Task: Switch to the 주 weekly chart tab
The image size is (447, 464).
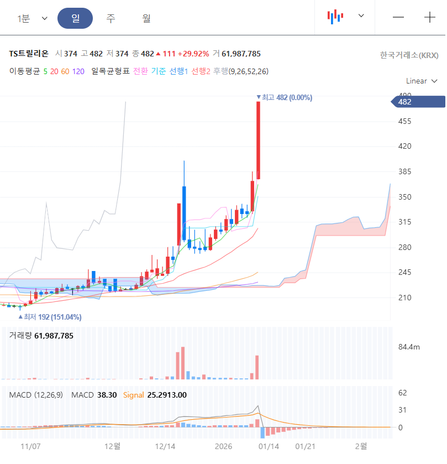Action: (111, 18)
